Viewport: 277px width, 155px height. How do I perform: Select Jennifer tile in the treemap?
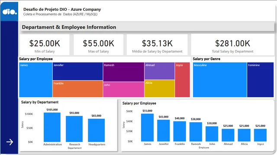pyautogui.click(x=77, y=71)
